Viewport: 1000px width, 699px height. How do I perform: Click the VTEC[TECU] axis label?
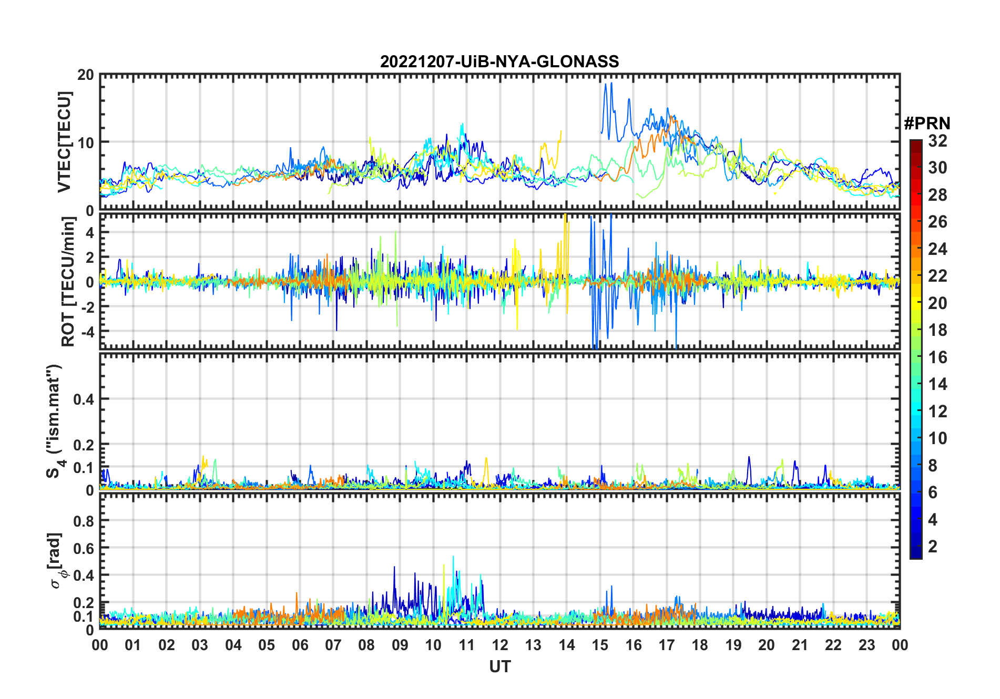tap(65, 142)
